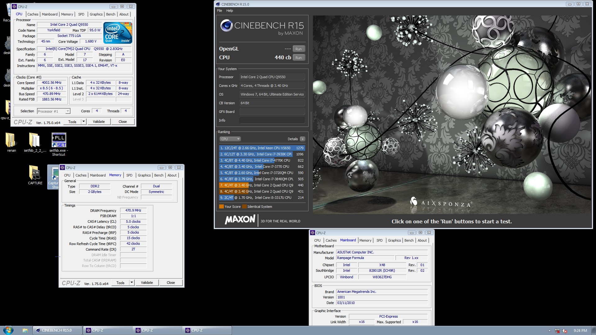The height and width of the screenshot is (335, 596).
Task: Click Tools button in Memory CPU-Z window
Action: (120, 283)
